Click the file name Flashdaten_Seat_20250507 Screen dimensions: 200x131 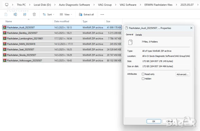(21, 49)
